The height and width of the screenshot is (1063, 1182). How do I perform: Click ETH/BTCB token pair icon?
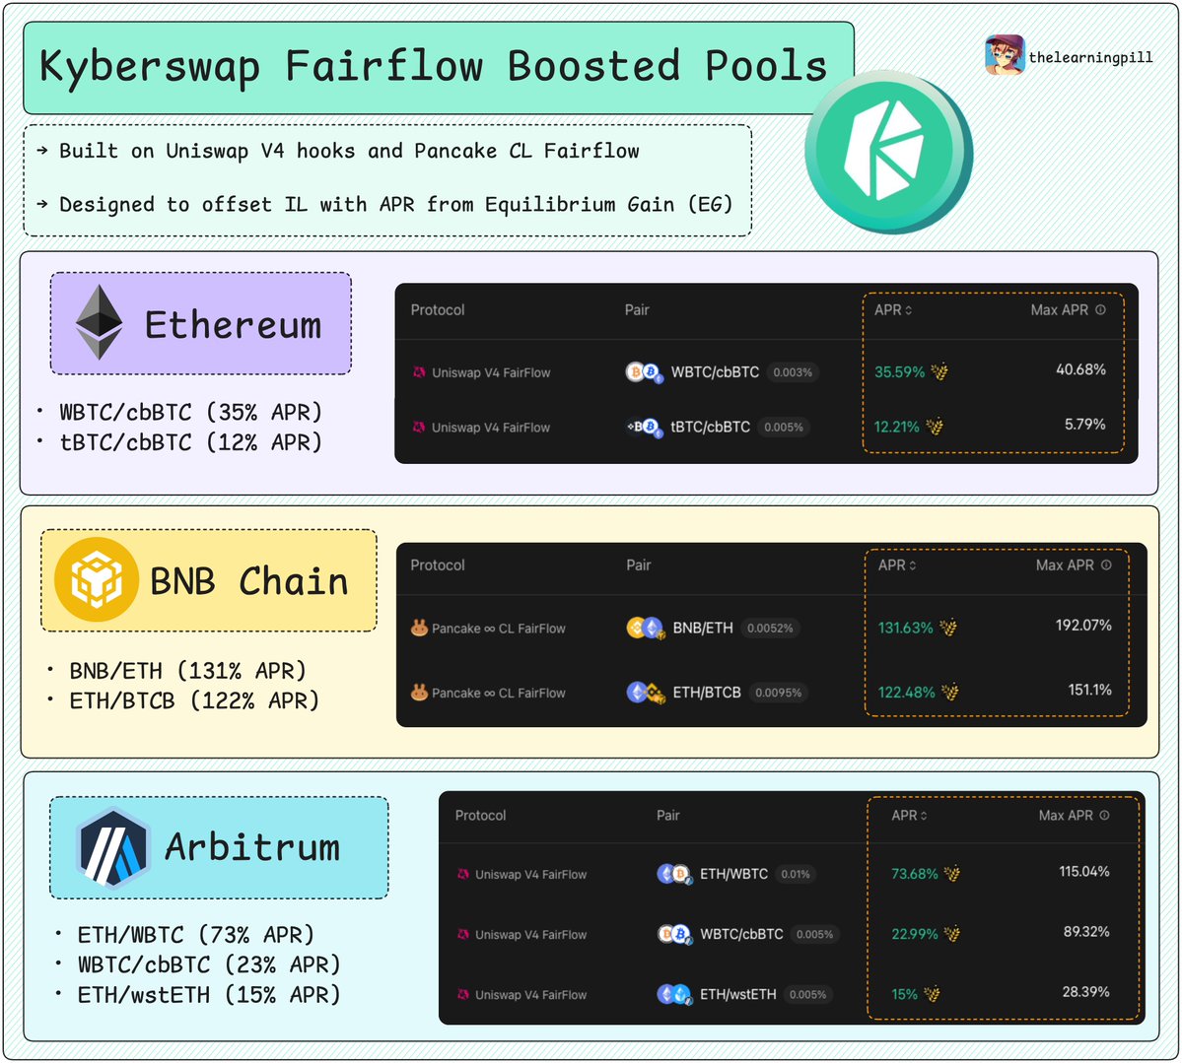pos(646,693)
